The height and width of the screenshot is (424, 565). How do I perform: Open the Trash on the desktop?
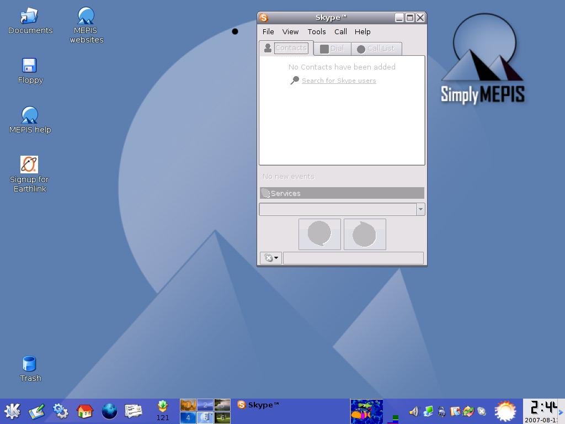(29, 364)
